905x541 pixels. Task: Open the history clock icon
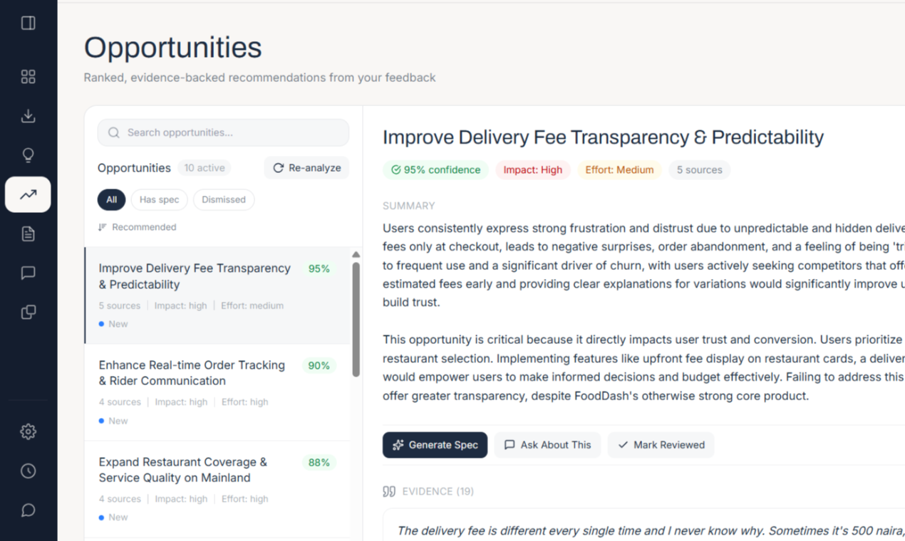coord(29,471)
